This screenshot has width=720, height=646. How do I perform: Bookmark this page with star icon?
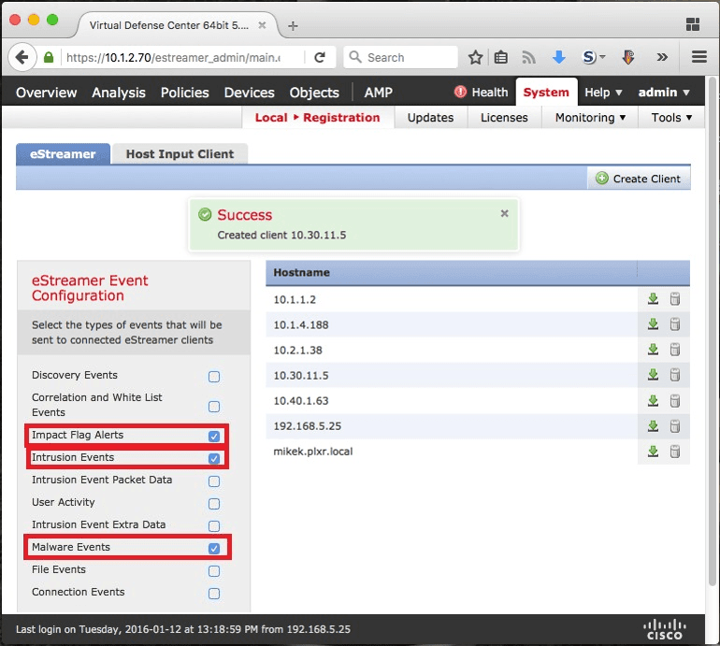click(x=475, y=57)
